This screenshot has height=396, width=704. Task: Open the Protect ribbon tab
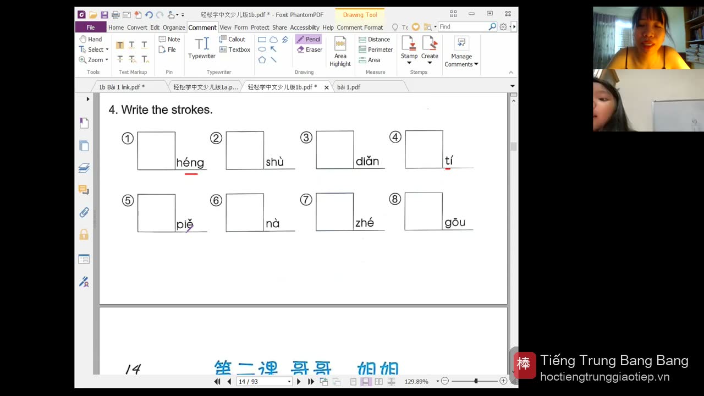260,28
